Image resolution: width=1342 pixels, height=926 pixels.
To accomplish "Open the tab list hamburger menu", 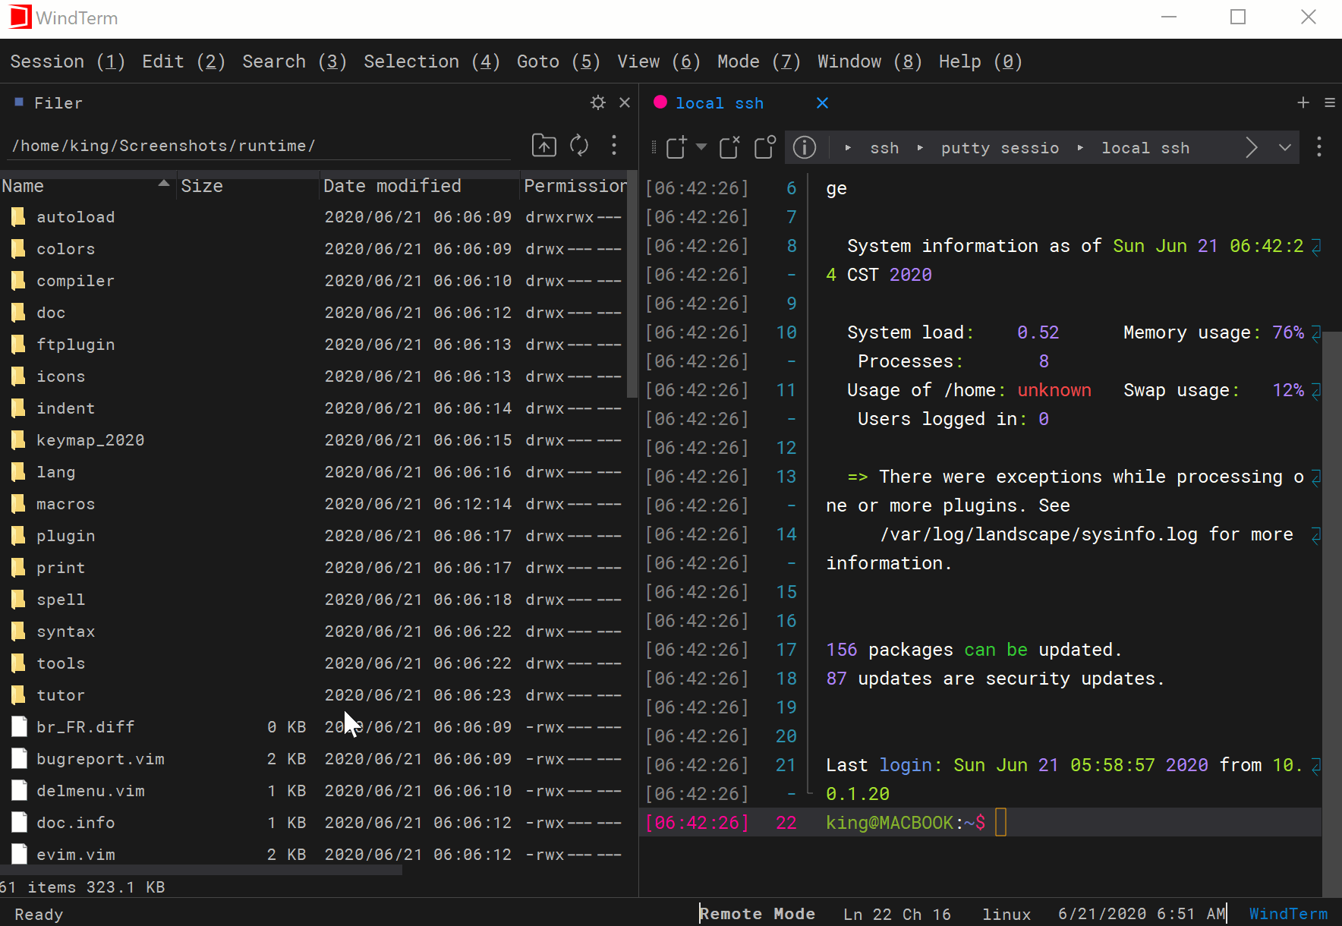I will tap(1330, 102).
